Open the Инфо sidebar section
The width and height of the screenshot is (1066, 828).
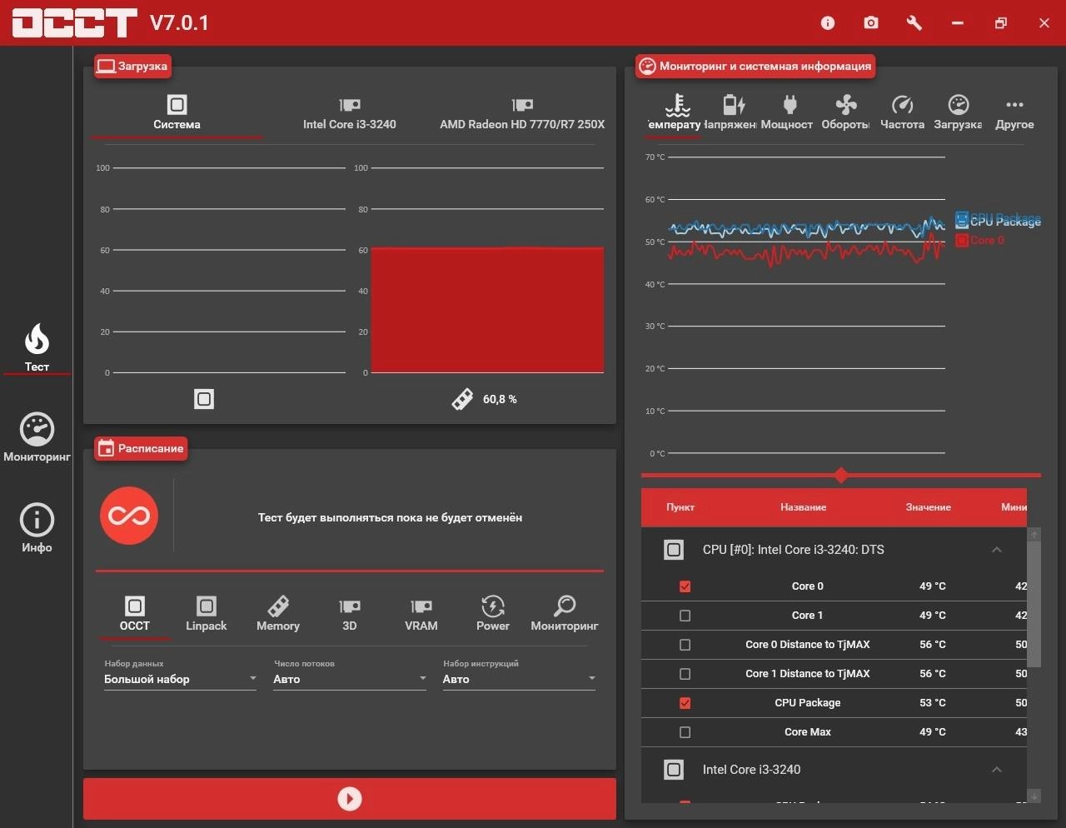pyautogui.click(x=37, y=528)
